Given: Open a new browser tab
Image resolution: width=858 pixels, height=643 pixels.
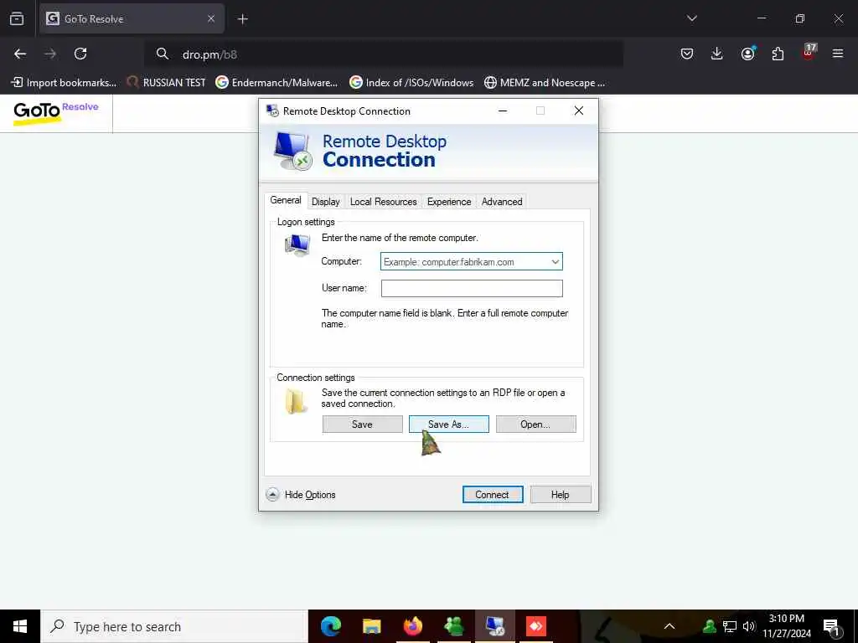Looking at the screenshot, I should [x=242, y=19].
